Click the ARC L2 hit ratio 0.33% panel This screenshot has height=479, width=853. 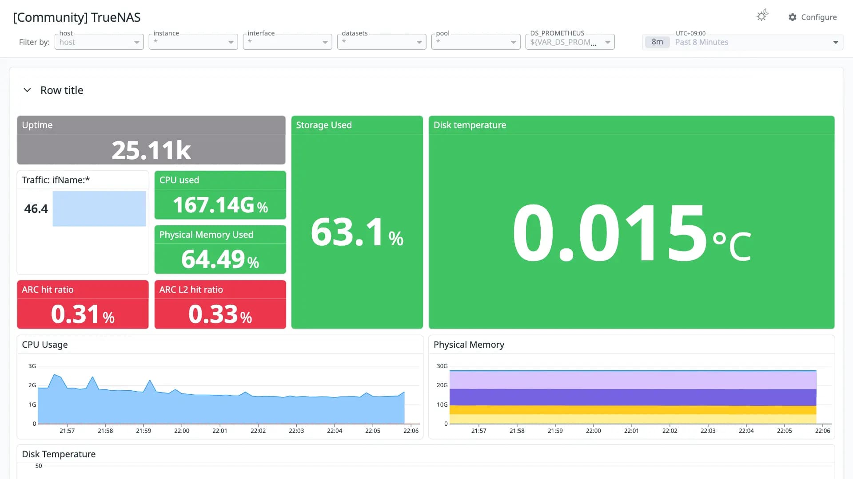coord(220,305)
